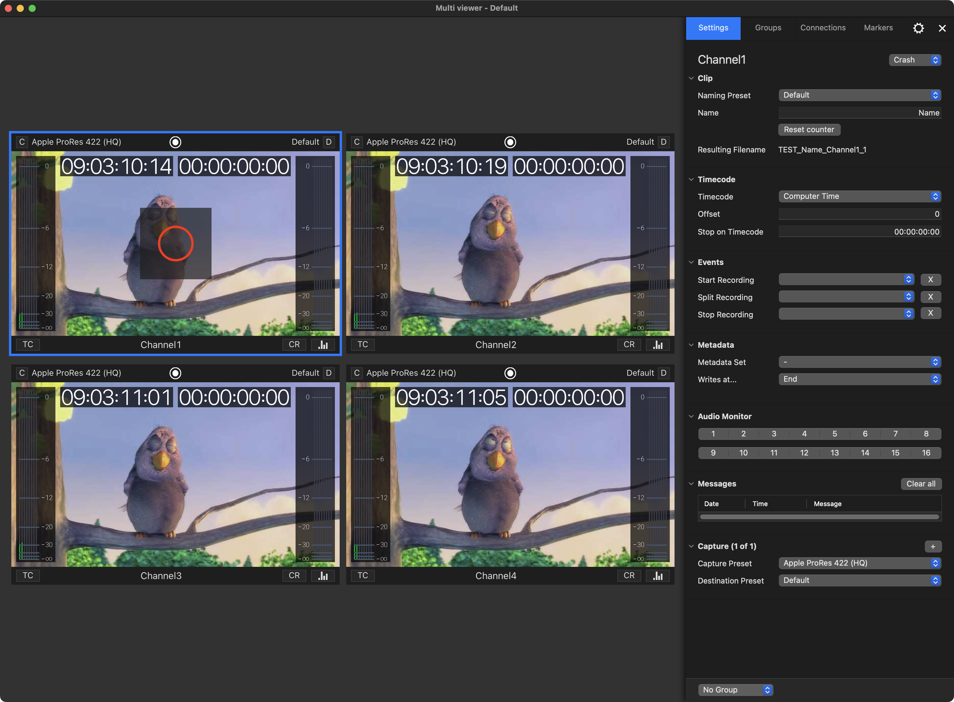This screenshot has height=702, width=954.
Task: Open the Metadata Set dropdown
Action: click(860, 362)
